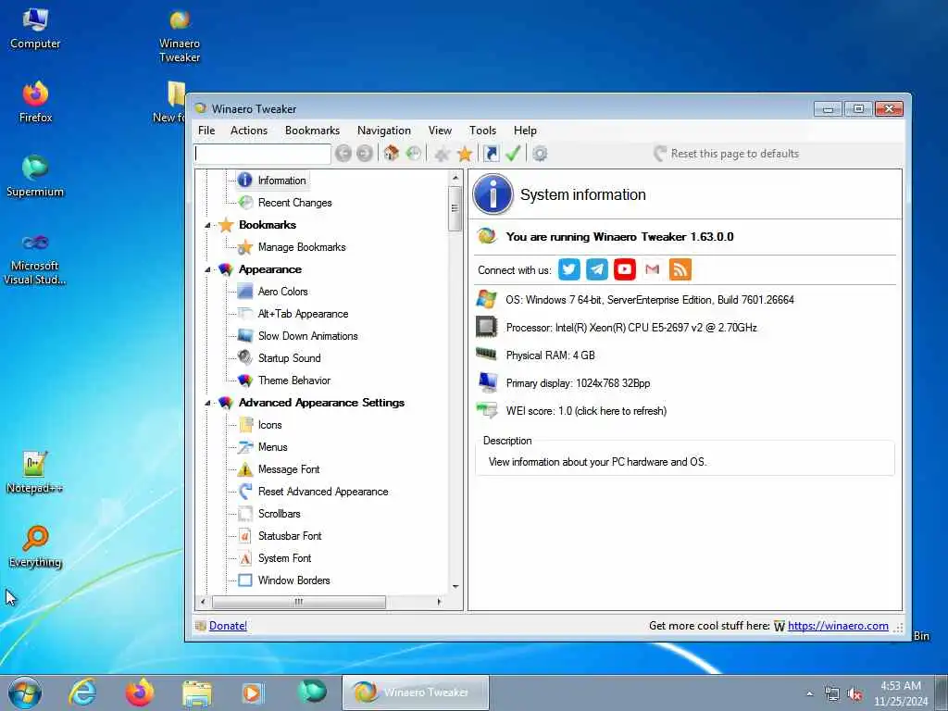Open the Help menu
Image resolution: width=948 pixels, height=711 pixels.
coord(526,131)
